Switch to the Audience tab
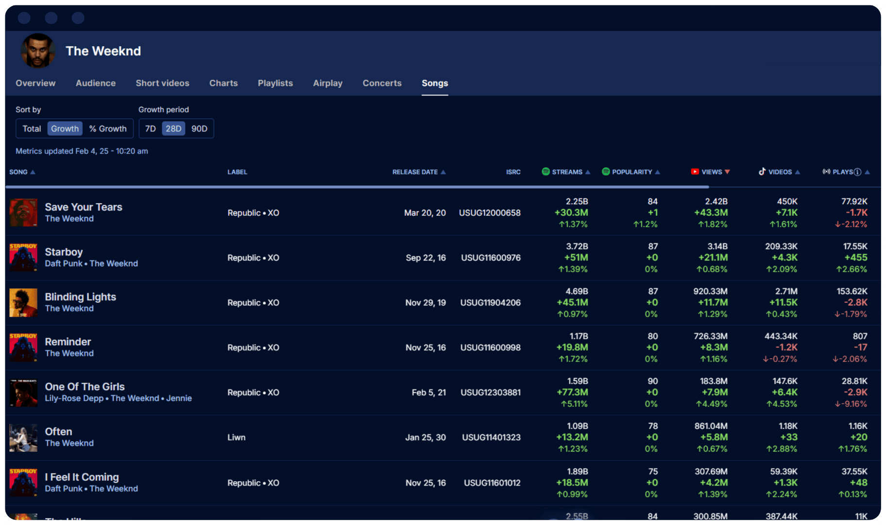The width and height of the screenshot is (886, 525). point(96,83)
